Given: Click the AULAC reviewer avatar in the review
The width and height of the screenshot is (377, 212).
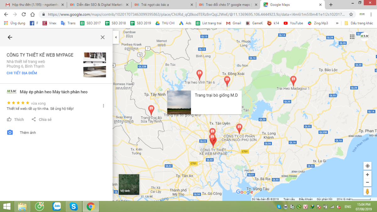Looking at the screenshot, I should click(12, 92).
